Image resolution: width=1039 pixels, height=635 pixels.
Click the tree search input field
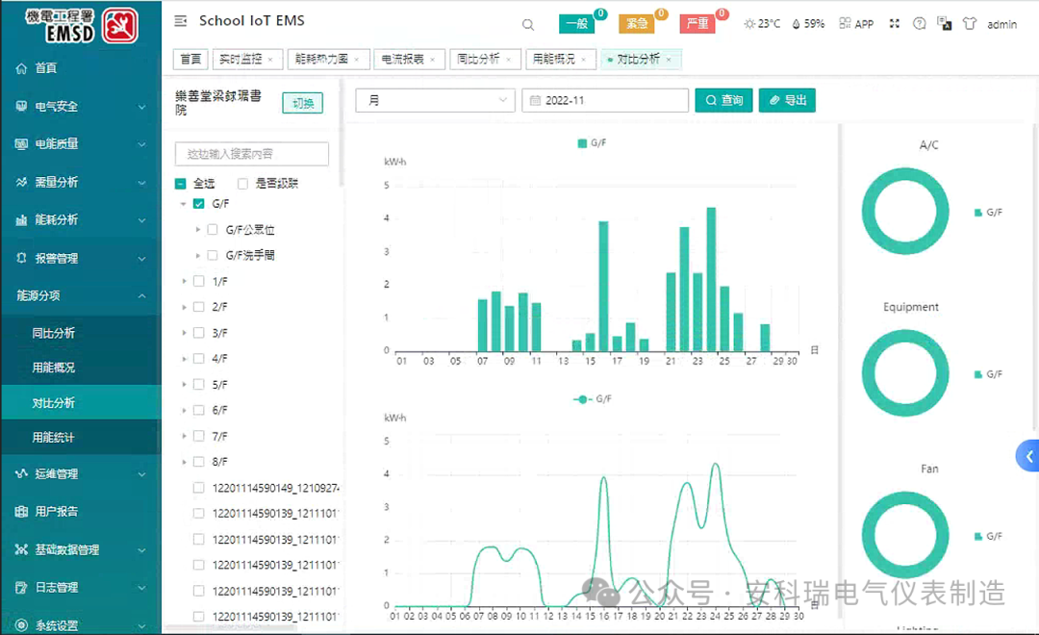click(x=252, y=154)
